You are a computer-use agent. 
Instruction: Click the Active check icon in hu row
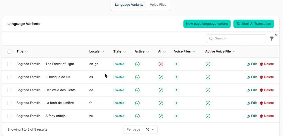click(x=137, y=116)
